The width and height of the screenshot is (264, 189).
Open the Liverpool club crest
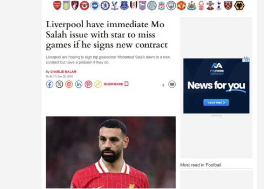(x=162, y=5)
